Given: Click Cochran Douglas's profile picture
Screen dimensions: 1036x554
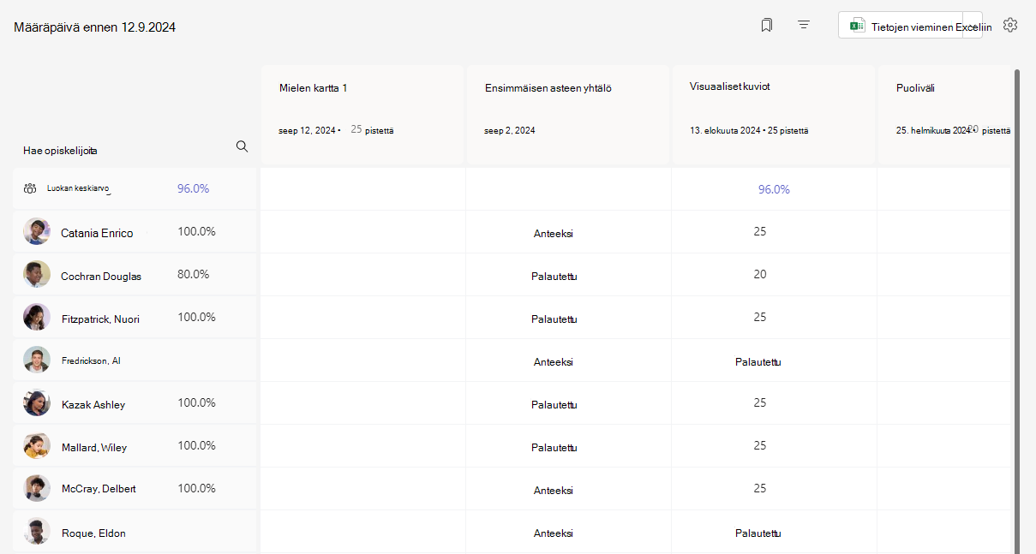Looking at the screenshot, I should click(x=37, y=274).
